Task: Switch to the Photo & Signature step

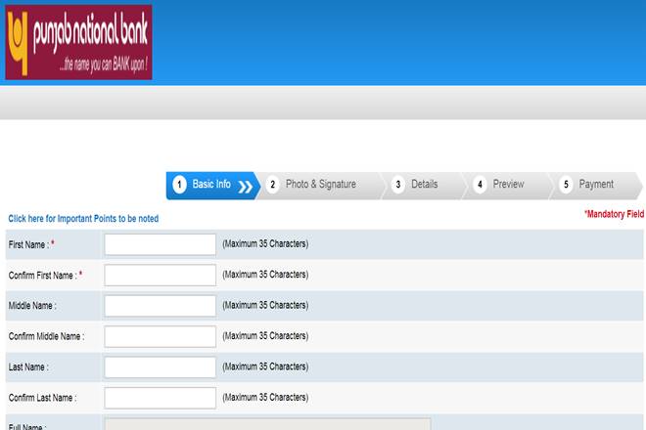Action: click(x=320, y=185)
